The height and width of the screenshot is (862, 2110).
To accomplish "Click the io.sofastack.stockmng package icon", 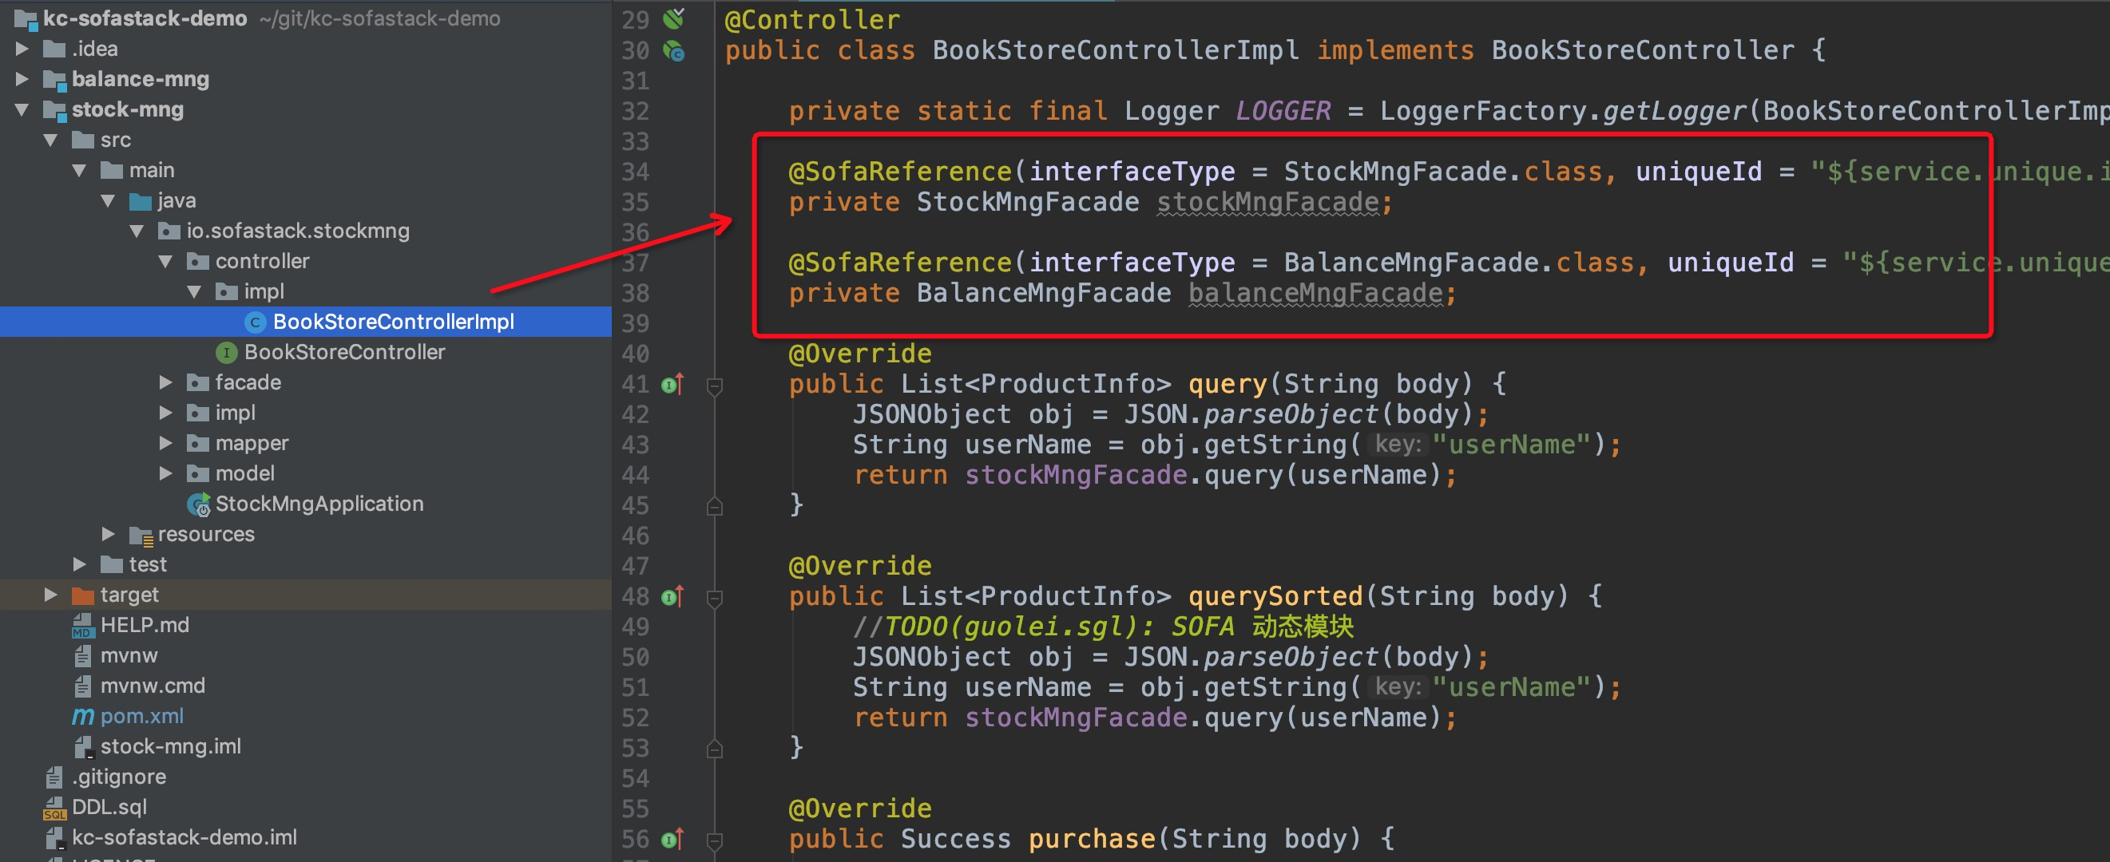I will click(169, 231).
